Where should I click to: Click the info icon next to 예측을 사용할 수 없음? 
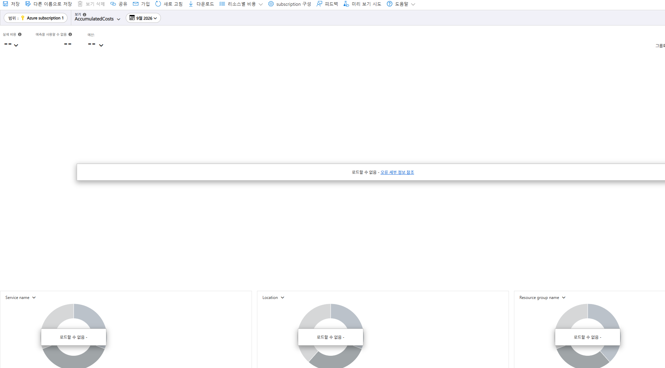(x=70, y=34)
